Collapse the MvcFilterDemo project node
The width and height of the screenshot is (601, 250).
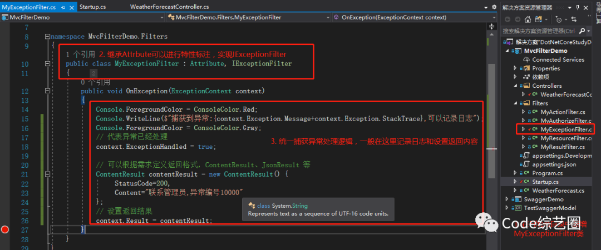pos(508,51)
